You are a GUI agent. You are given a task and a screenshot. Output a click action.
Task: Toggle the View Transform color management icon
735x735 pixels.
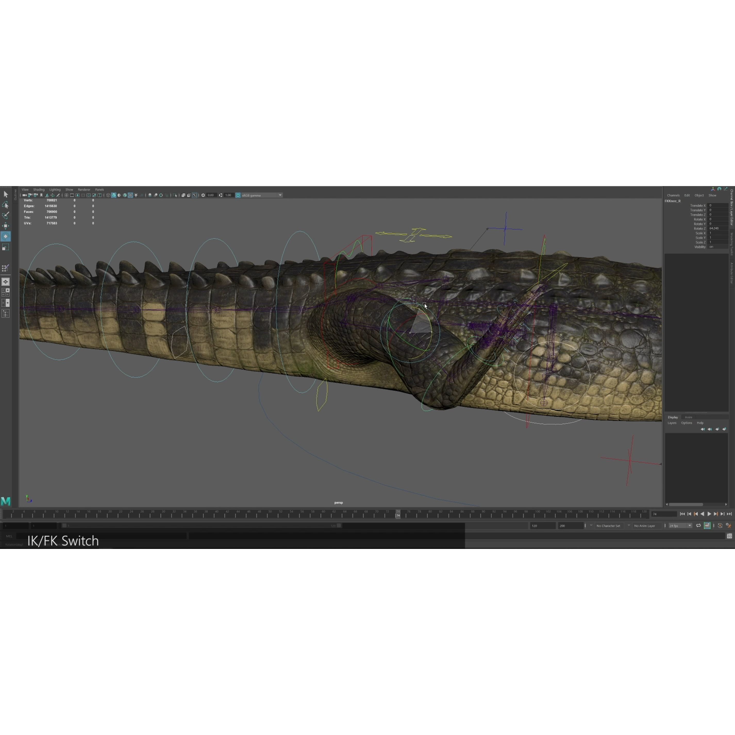coord(238,195)
